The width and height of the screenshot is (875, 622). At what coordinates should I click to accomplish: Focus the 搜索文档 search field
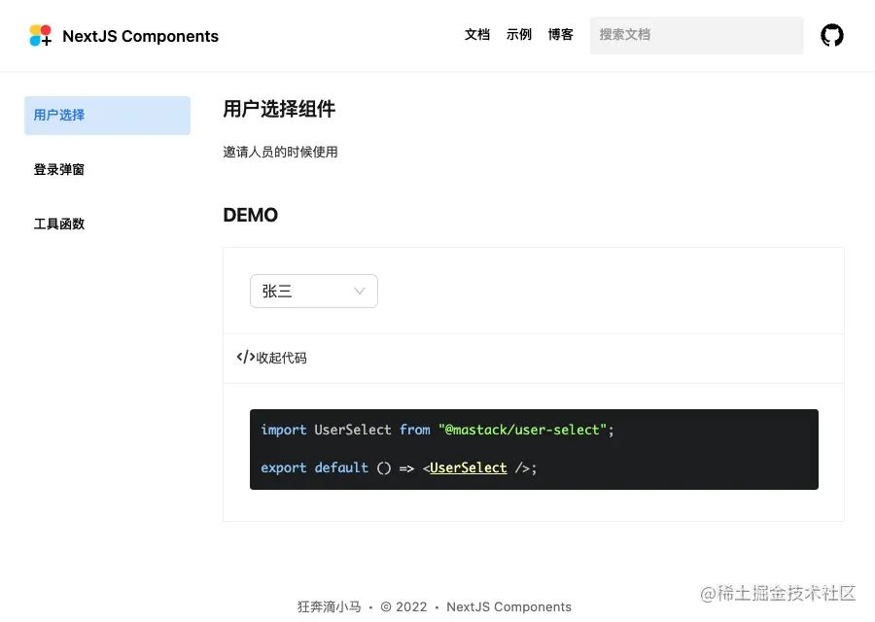tap(696, 35)
